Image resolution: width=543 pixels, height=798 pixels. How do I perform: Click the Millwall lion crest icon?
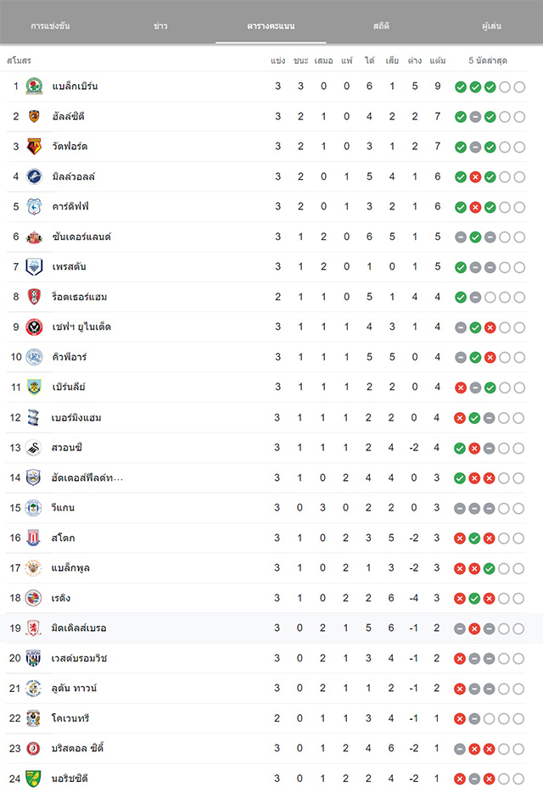point(34,176)
